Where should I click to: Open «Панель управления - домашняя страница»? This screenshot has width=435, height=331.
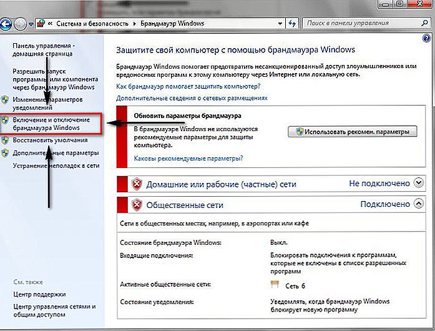coord(44,50)
